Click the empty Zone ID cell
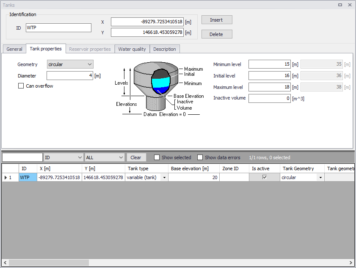 tap(235, 177)
